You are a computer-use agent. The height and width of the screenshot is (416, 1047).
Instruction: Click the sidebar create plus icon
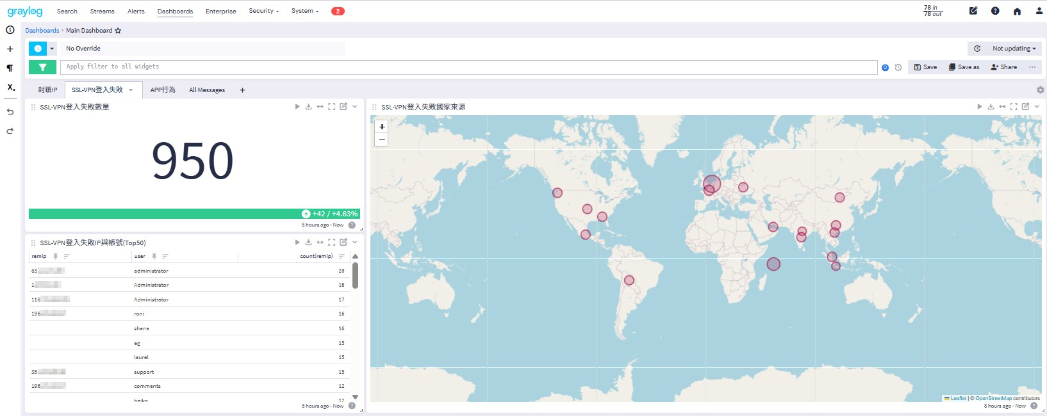tap(10, 49)
